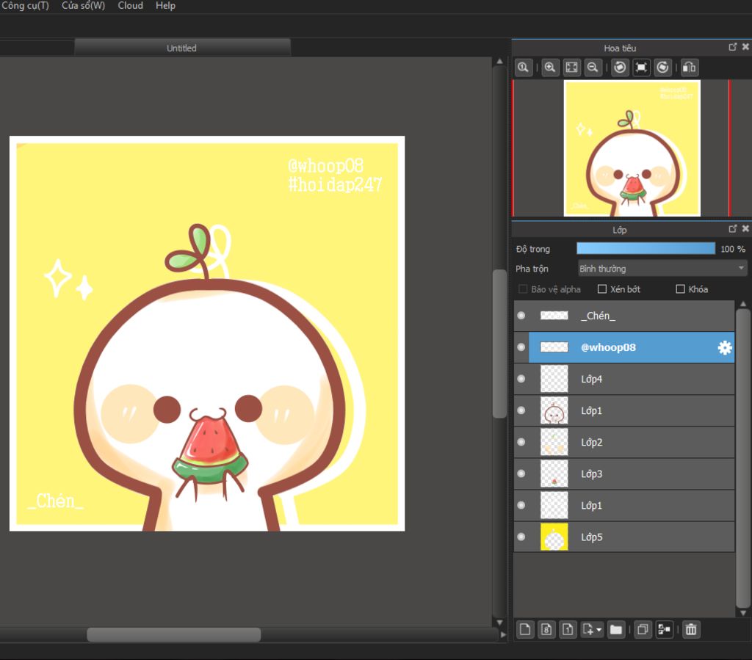Rotate canvas left in the navigator
The height and width of the screenshot is (660, 752).
tap(620, 68)
